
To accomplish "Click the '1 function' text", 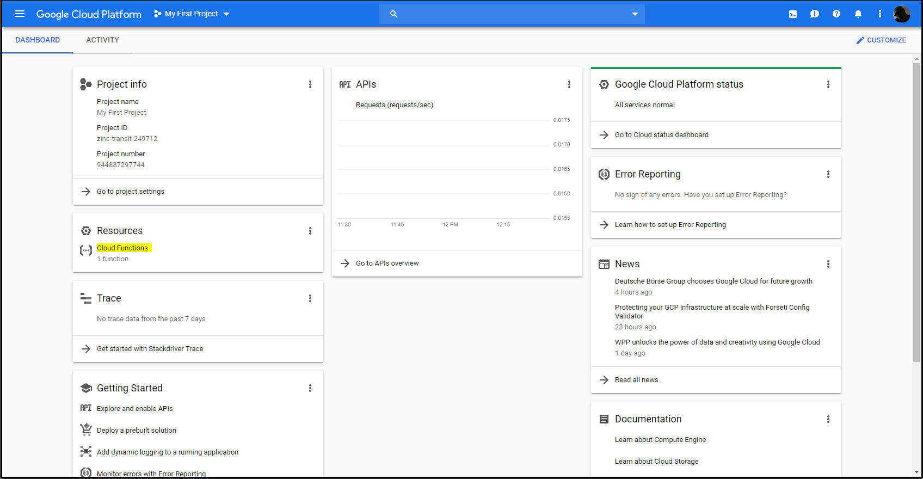I will [x=113, y=259].
